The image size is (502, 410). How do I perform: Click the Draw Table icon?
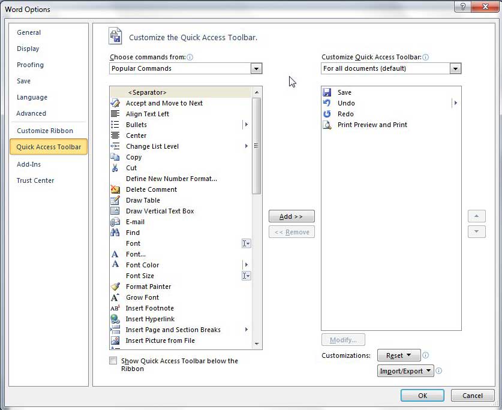pos(115,200)
